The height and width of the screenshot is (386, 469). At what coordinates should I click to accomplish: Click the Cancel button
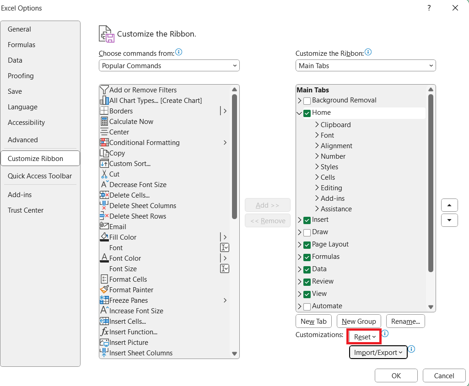pyautogui.click(x=444, y=375)
